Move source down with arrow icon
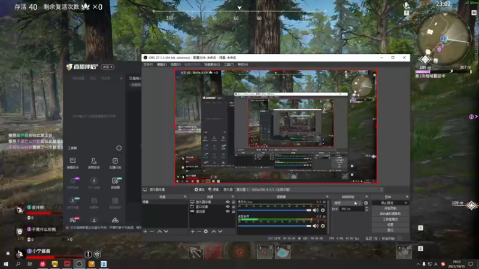The image size is (479, 269). (220, 231)
